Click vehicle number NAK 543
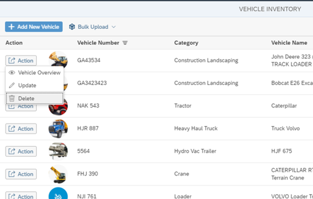This screenshot has height=199, width=313. click(x=88, y=105)
